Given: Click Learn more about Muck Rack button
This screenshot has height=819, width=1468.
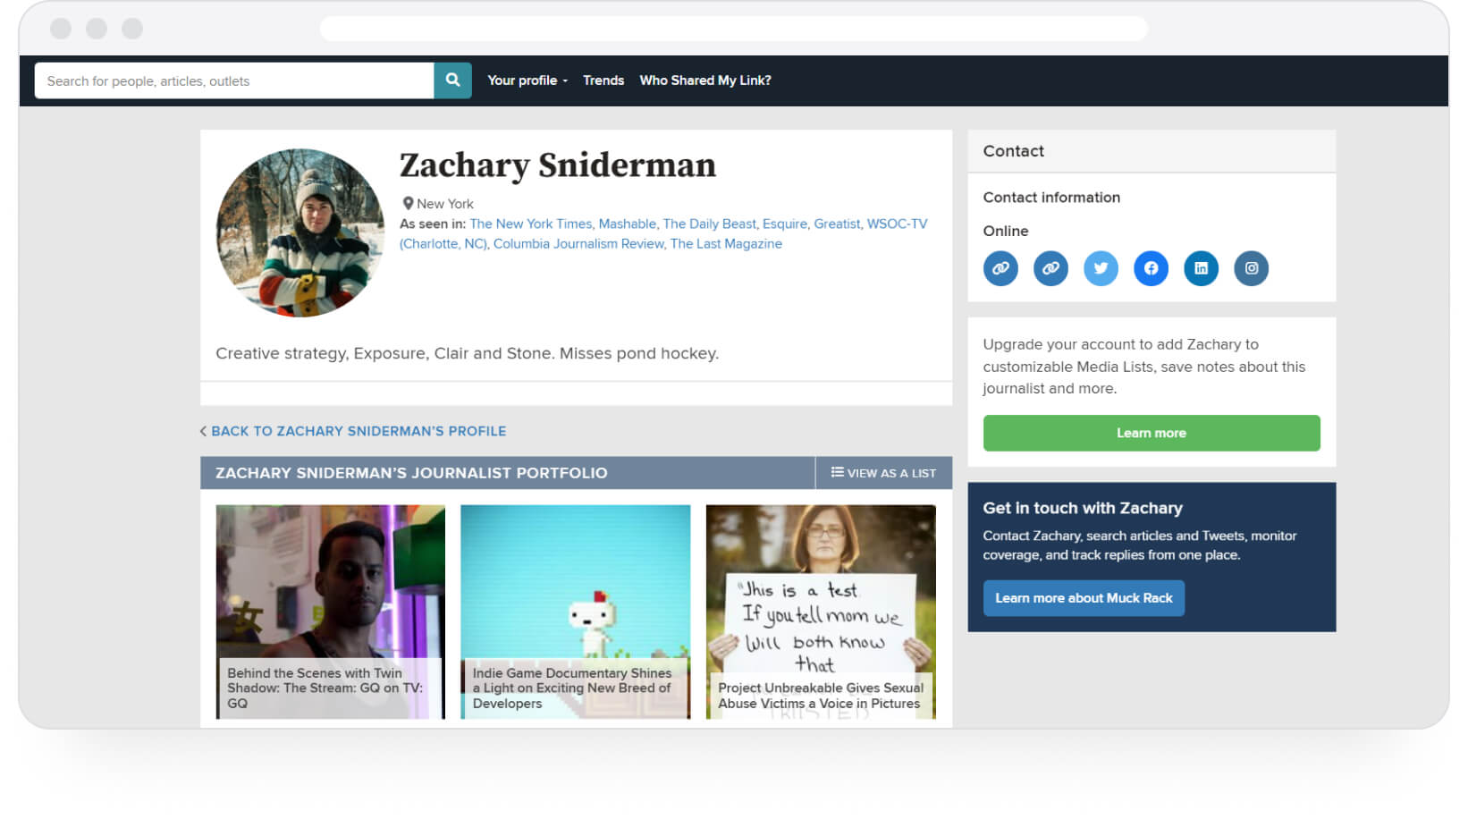Looking at the screenshot, I should click(x=1084, y=598).
